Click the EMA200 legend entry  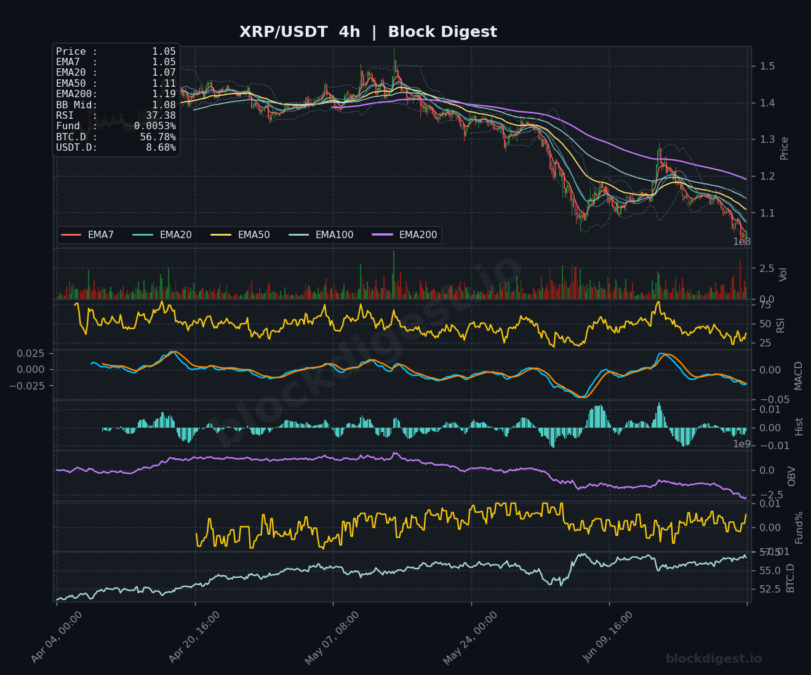pyautogui.click(x=404, y=235)
